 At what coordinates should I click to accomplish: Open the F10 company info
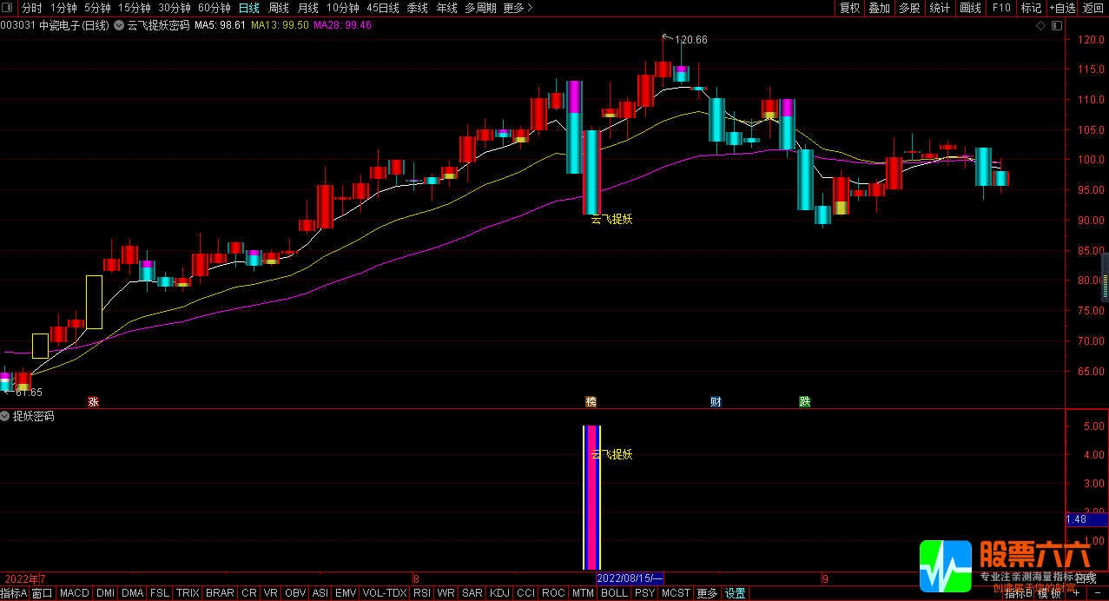(x=1001, y=8)
